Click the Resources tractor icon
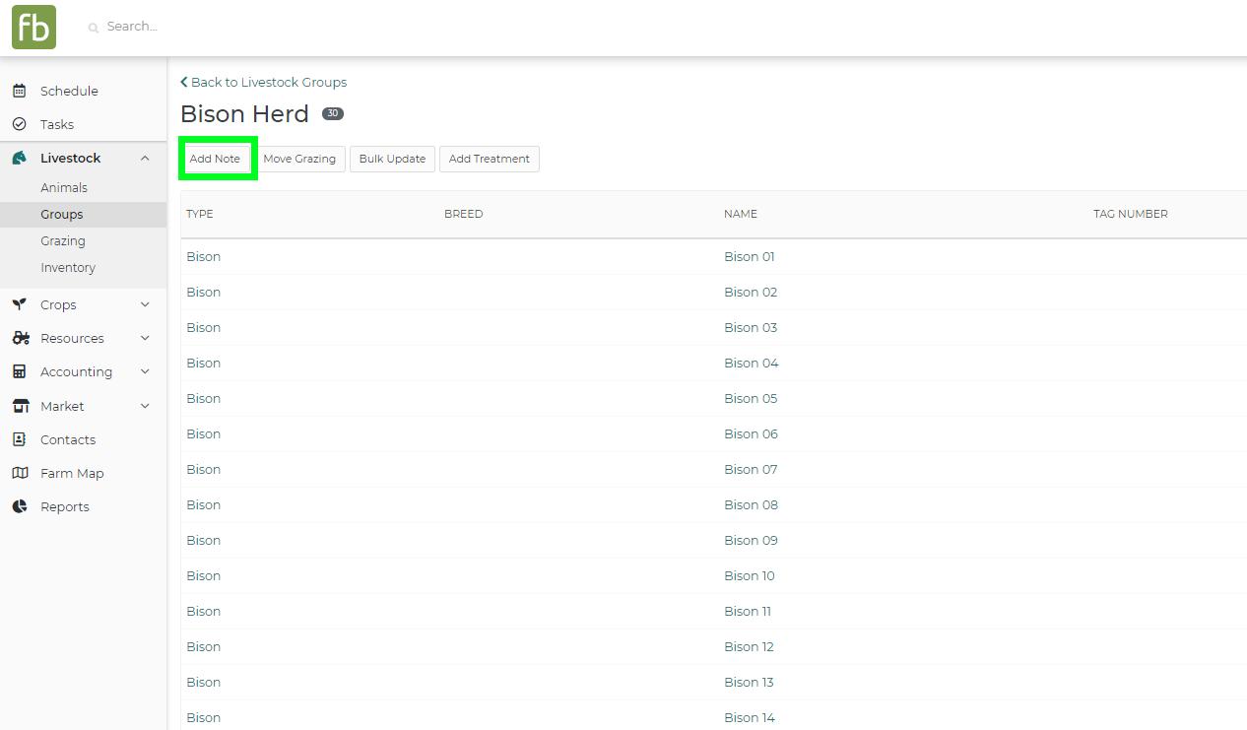This screenshot has height=730, width=1247. [21, 338]
